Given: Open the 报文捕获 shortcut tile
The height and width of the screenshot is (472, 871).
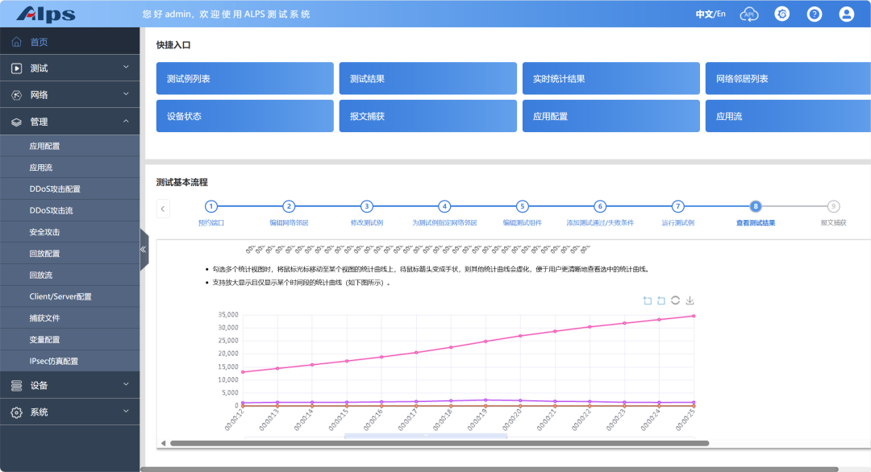Looking at the screenshot, I should tap(427, 116).
